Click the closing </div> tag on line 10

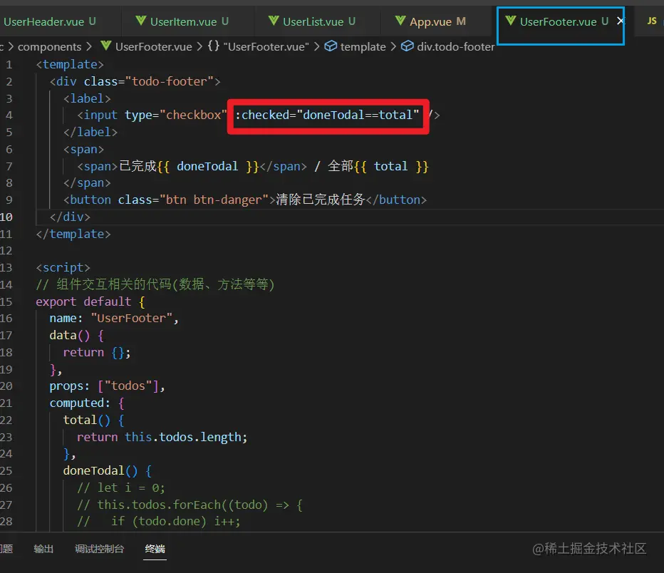click(x=70, y=217)
